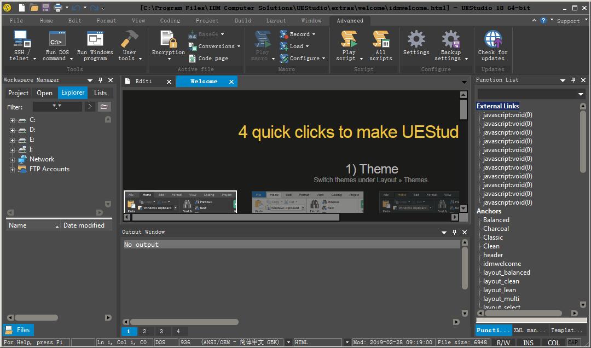Click the open folder icon in title bar

(x=34, y=8)
